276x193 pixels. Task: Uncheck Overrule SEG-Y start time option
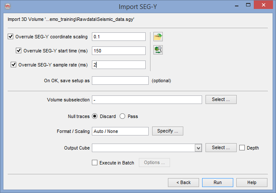point(19,51)
